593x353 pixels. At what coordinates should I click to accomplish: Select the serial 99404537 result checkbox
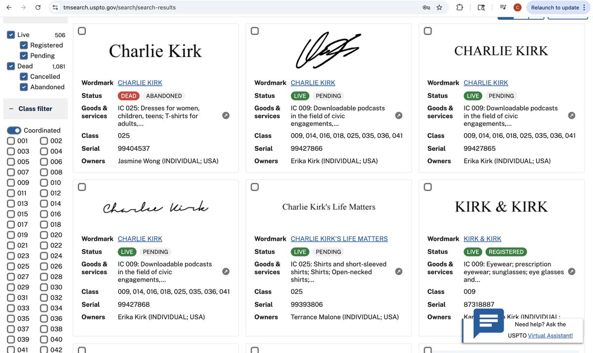click(x=82, y=31)
